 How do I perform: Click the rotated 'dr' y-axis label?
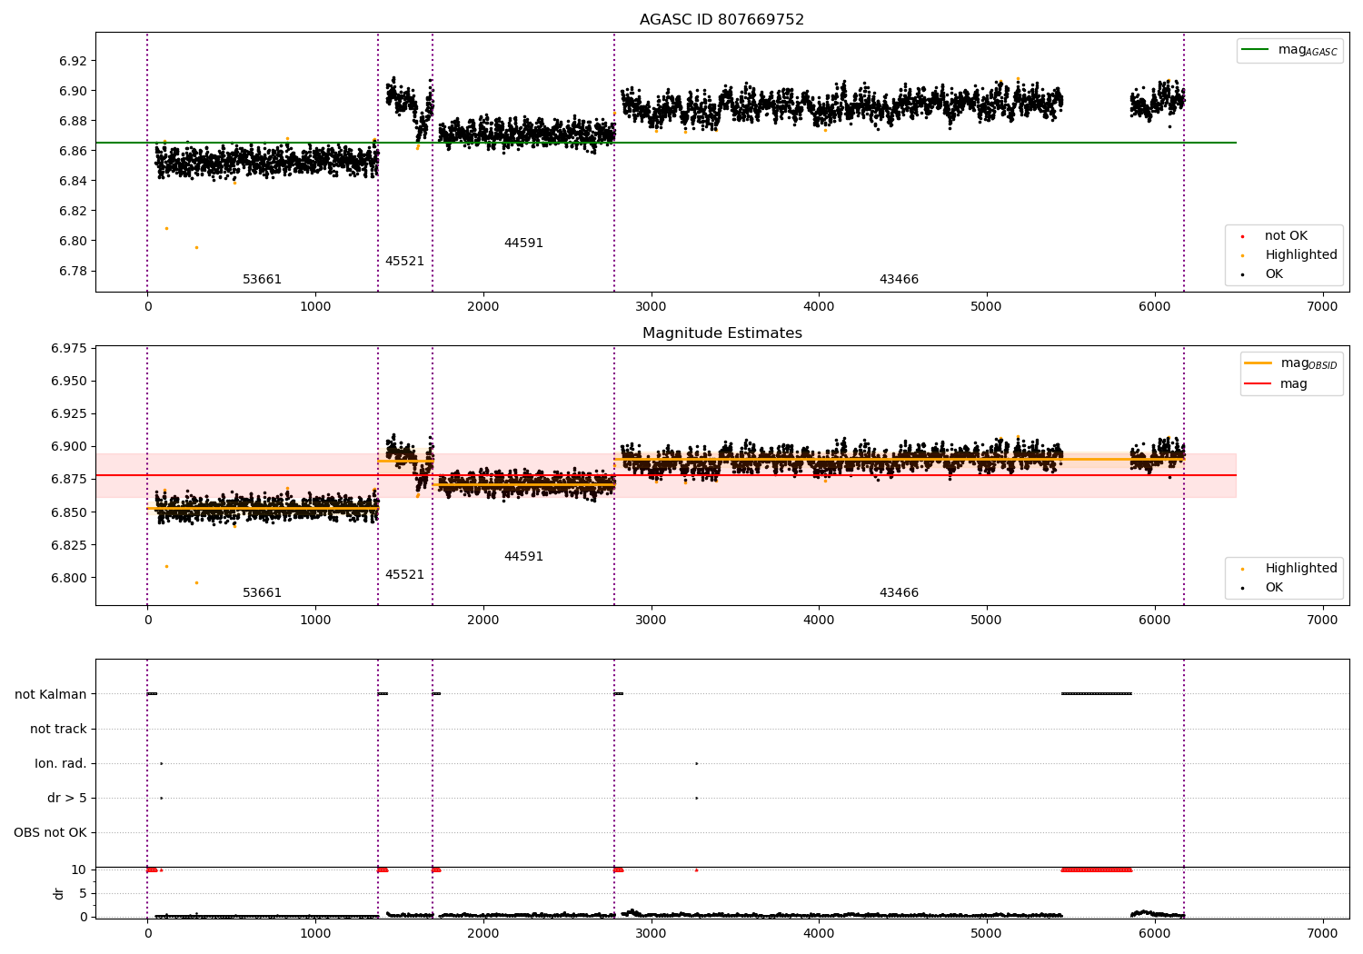pyautogui.click(x=59, y=893)
